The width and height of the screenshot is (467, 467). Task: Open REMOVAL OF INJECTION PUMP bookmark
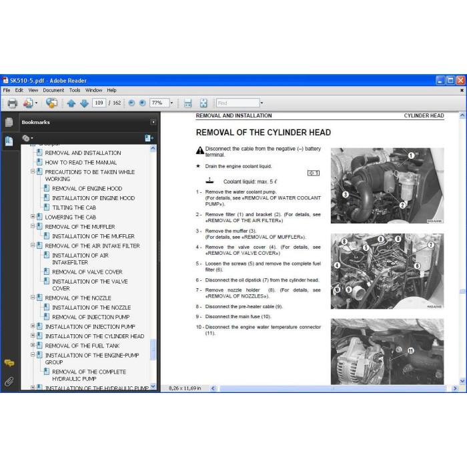point(91,317)
